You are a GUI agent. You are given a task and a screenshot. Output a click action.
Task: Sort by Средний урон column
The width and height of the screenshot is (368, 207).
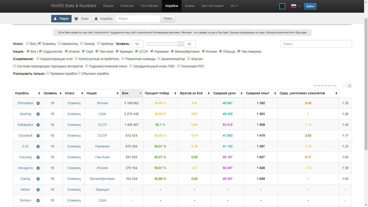tap(228, 93)
